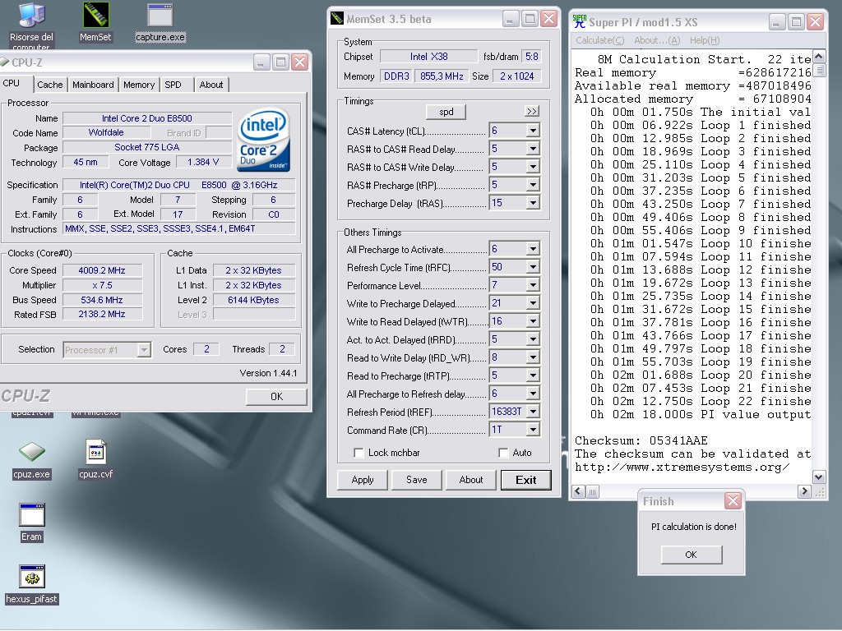Click the Core Speed 4009.2 MHz field
The image size is (842, 631).
[102, 270]
